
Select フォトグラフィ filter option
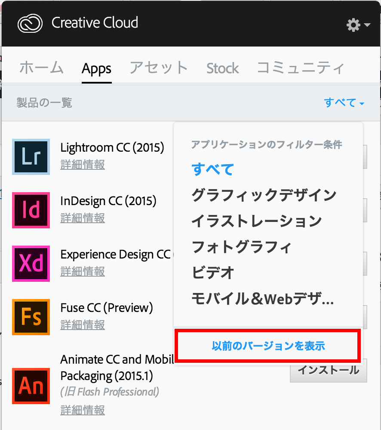click(x=242, y=247)
